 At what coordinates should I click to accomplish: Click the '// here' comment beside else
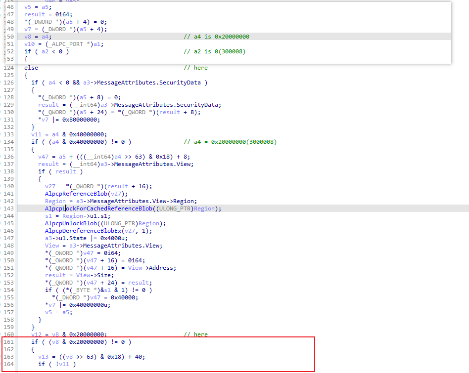(195, 68)
